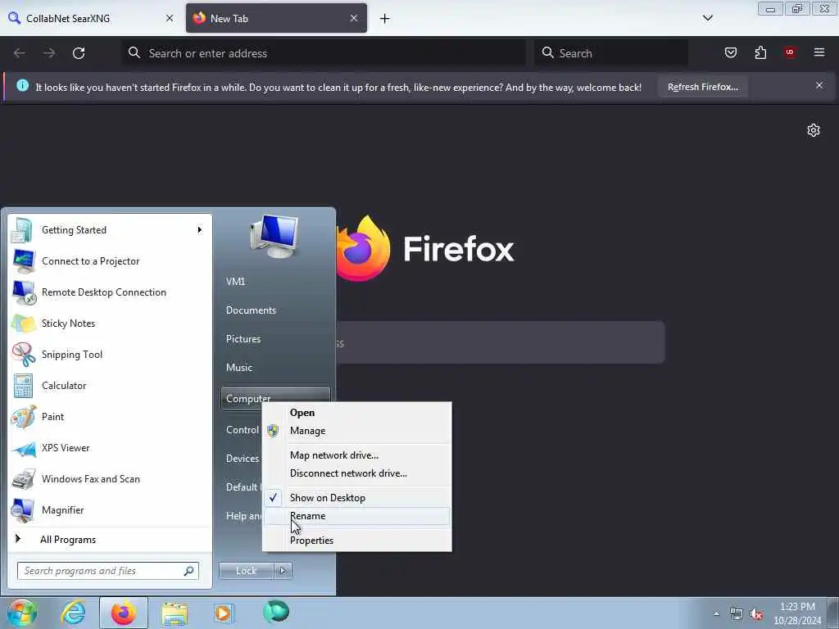Click the Refresh Firefox button
Screen dimensions: 839x629
pyautogui.click(x=702, y=87)
